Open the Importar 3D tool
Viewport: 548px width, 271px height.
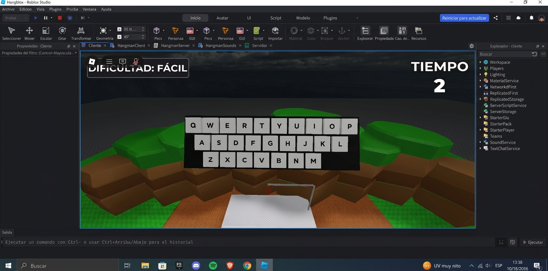[x=275, y=33]
